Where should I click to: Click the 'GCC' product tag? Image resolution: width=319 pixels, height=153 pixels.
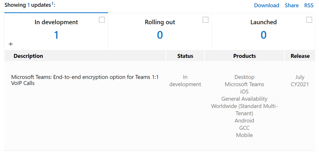click(x=245, y=128)
